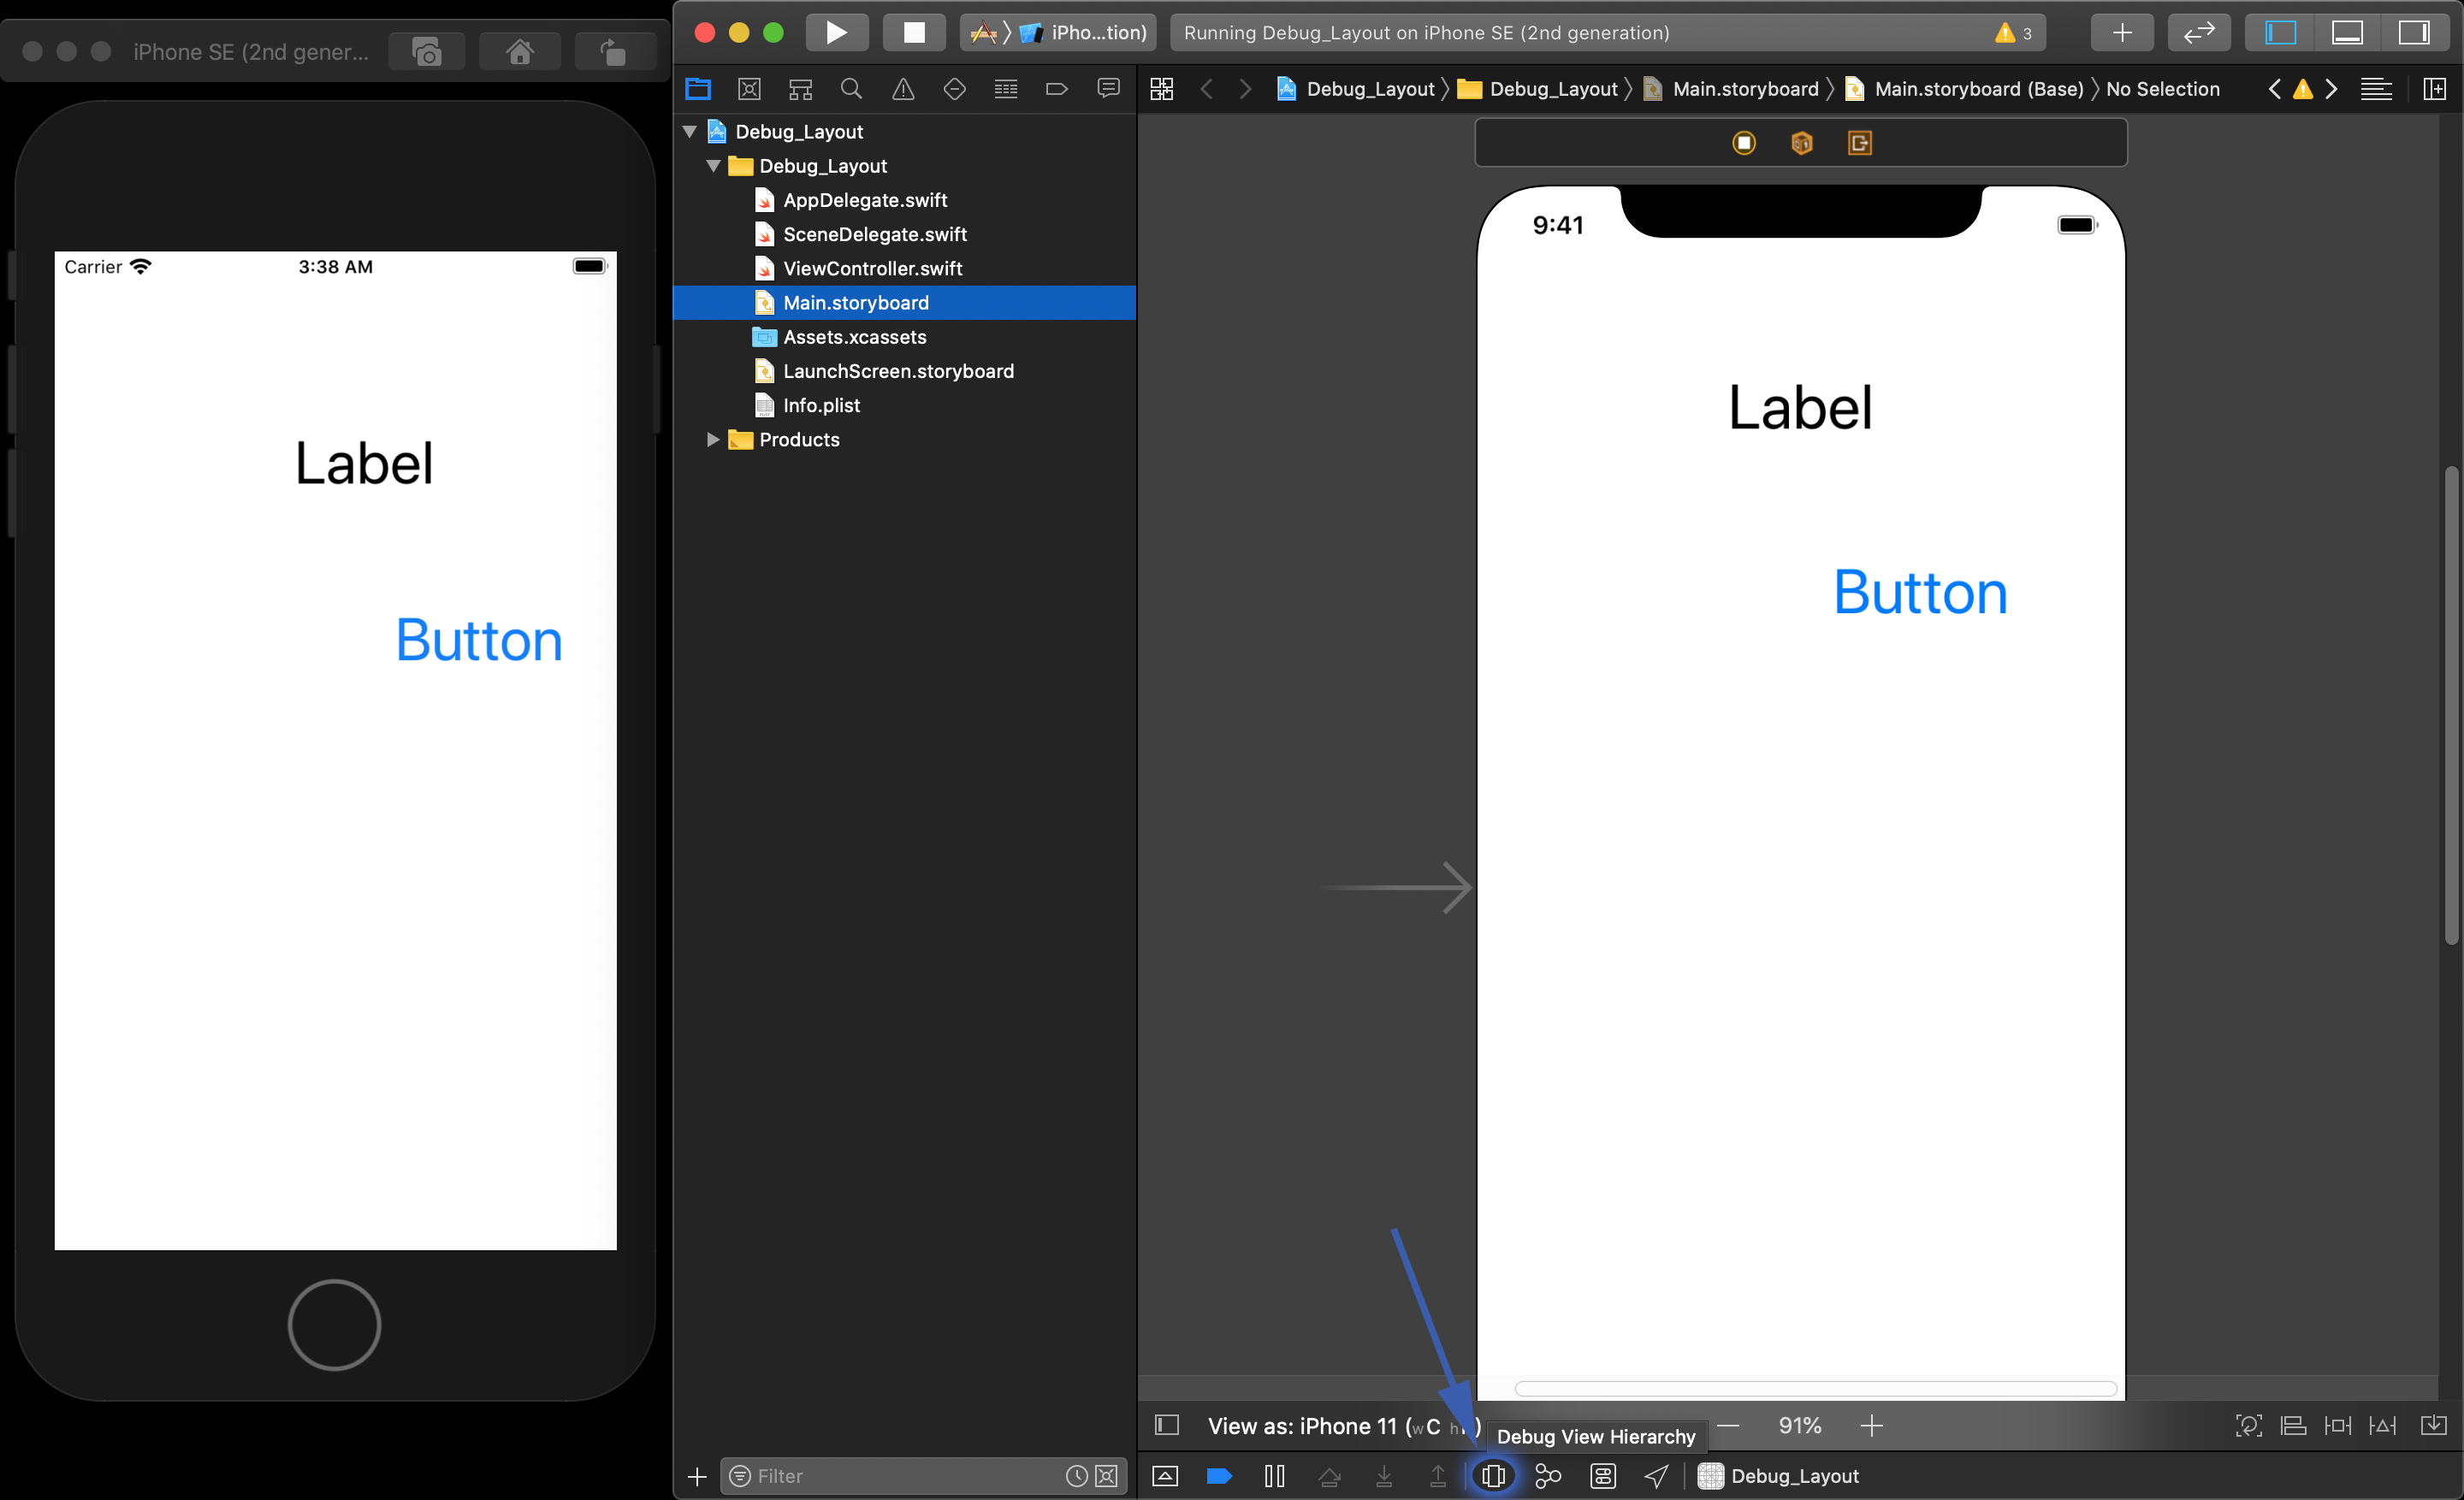This screenshot has height=1500, width=2464.
Task: Pause program execution
Action: coord(1274,1476)
